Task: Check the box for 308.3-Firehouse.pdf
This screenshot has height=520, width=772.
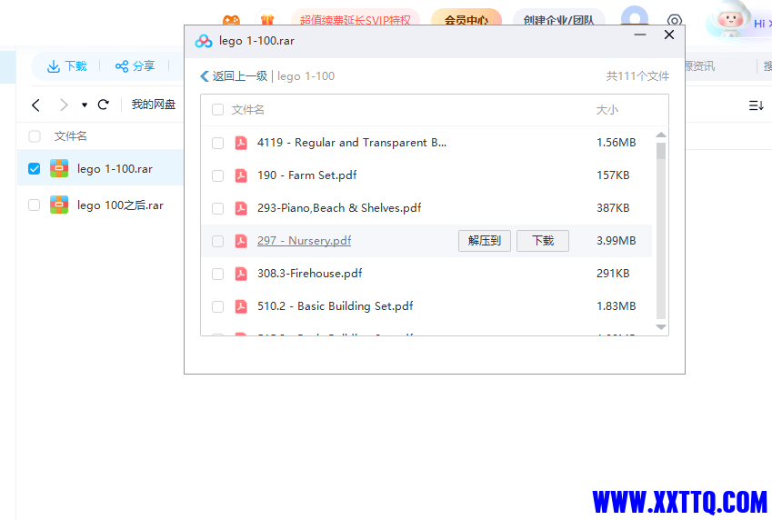Action: point(217,275)
